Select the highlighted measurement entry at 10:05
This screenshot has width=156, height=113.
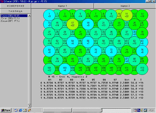[x=14, y=16]
